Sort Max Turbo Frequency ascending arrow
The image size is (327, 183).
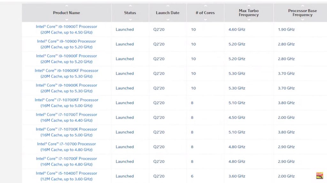coord(249,6)
